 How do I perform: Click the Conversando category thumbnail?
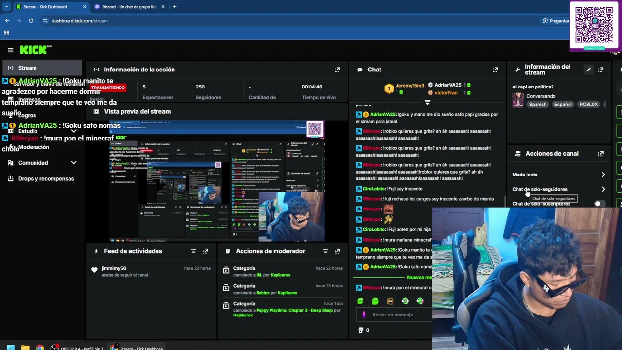[518, 100]
